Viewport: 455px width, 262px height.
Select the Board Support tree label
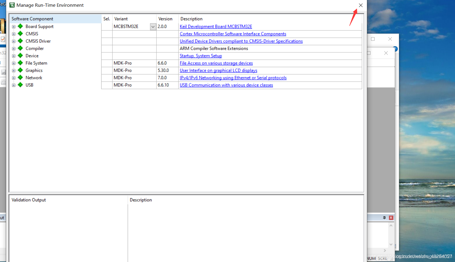39,26
